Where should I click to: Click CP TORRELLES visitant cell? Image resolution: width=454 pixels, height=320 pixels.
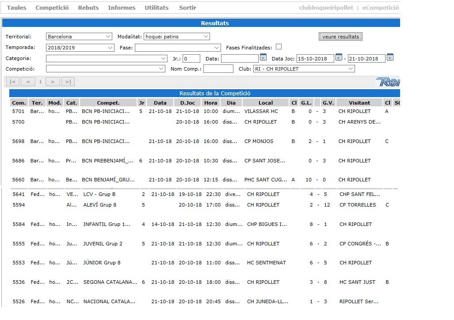tap(358, 205)
